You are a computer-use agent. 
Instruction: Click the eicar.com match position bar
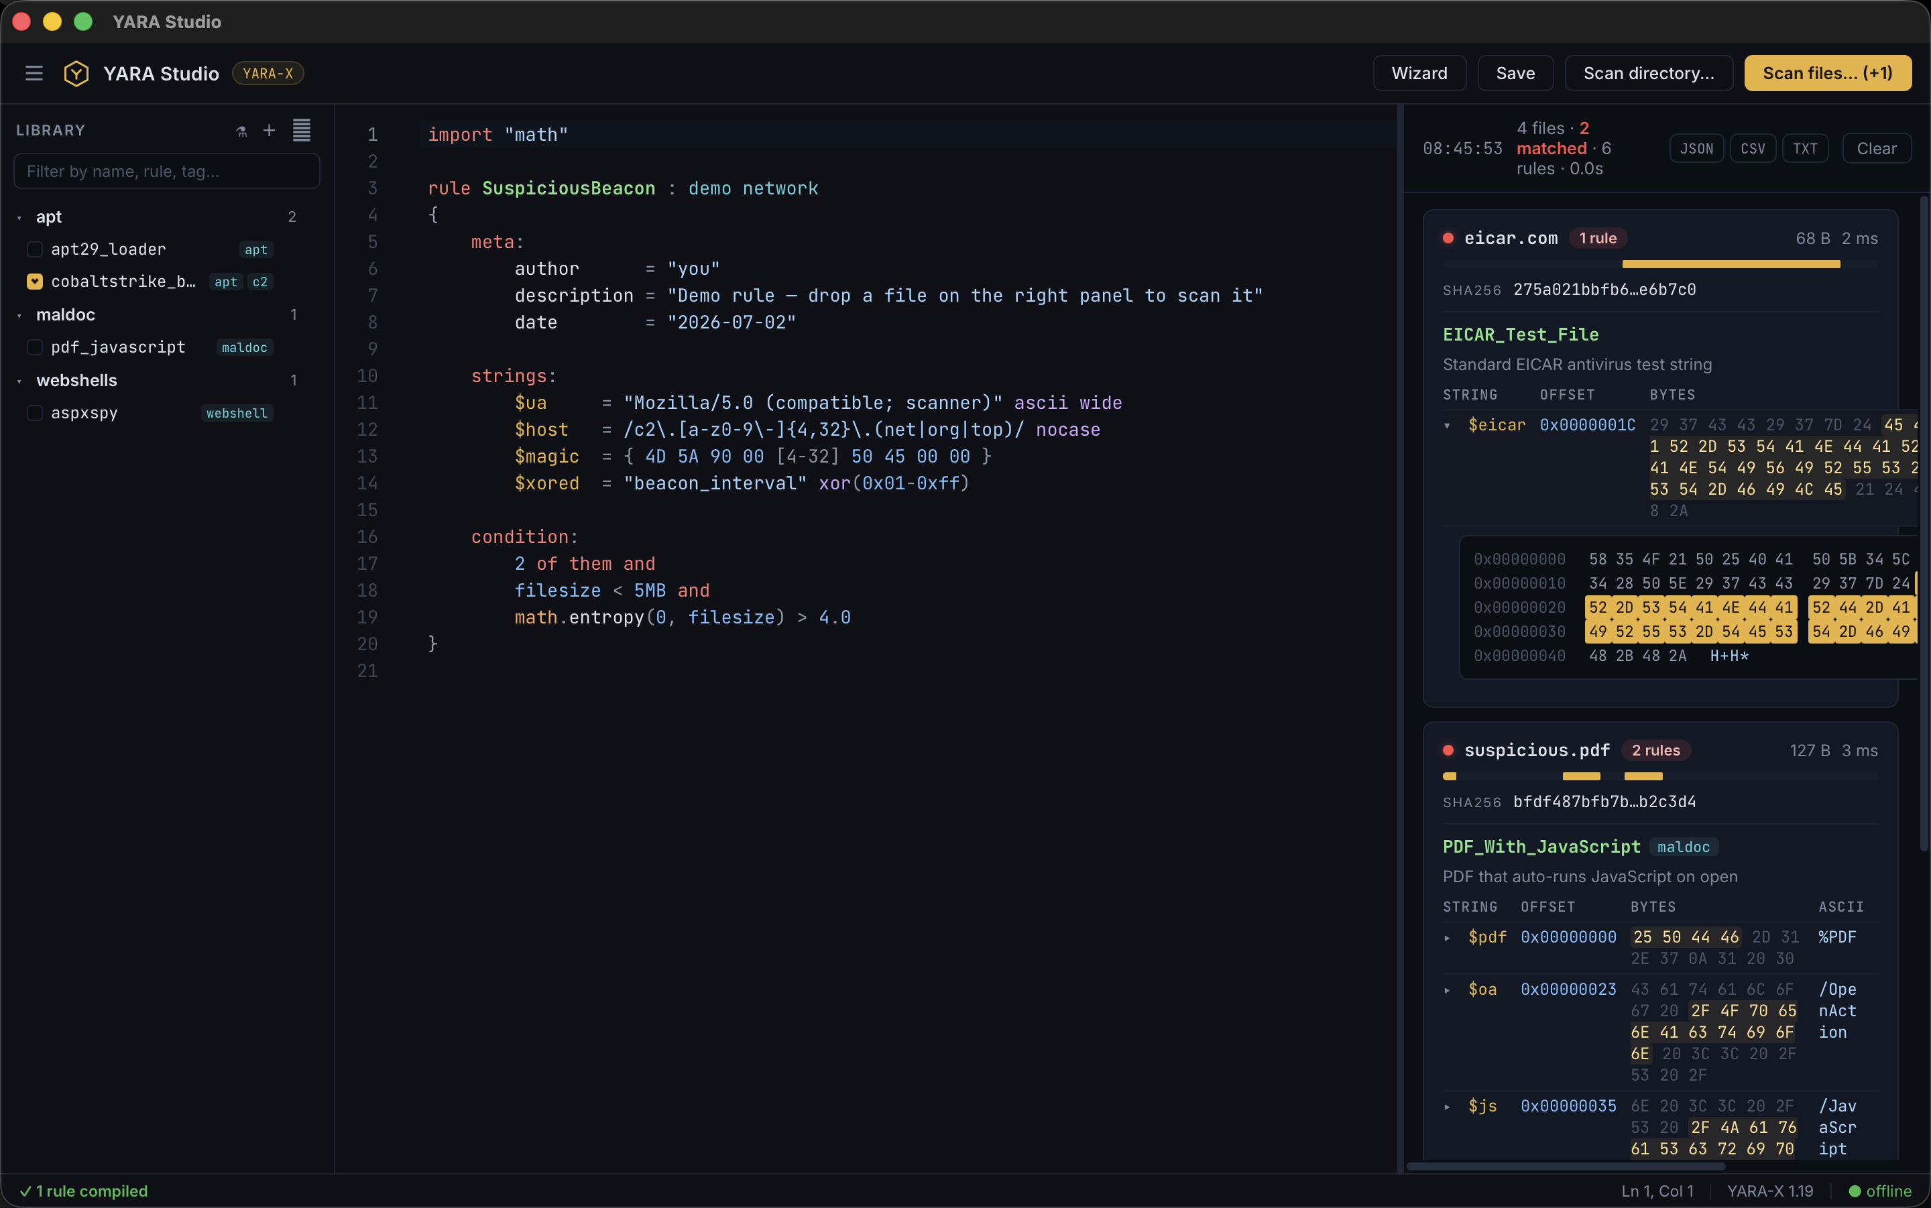click(1660, 263)
